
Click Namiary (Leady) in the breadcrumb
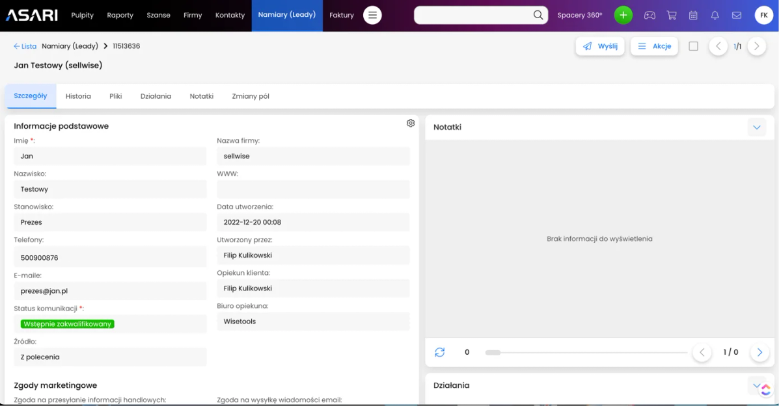click(x=70, y=46)
